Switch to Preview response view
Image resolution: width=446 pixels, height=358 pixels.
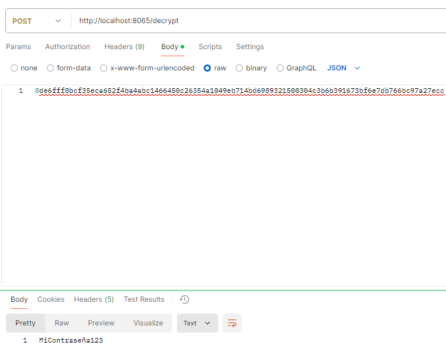tap(101, 323)
